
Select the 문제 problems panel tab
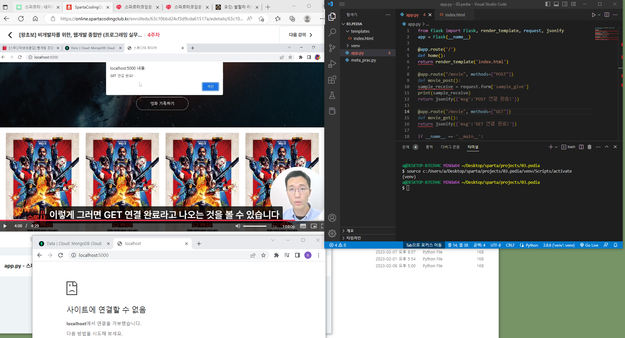[406, 147]
